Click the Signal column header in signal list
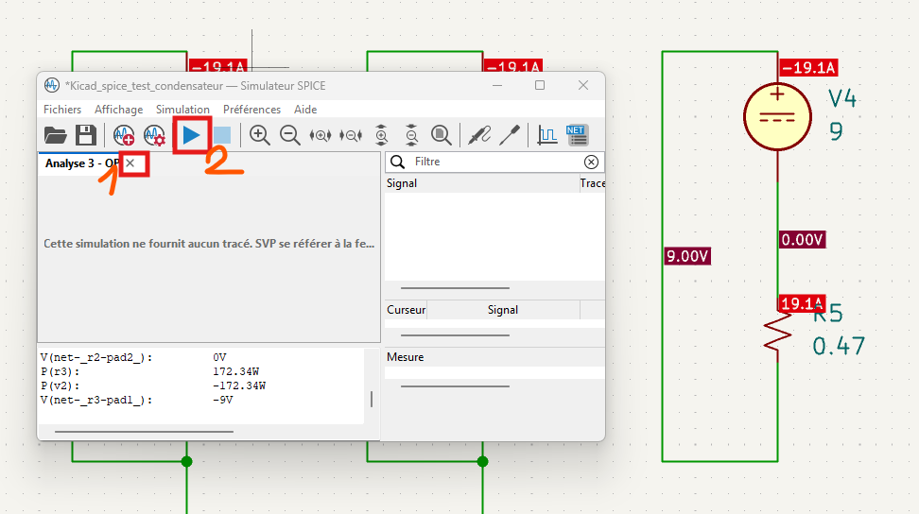The height and width of the screenshot is (514, 919). click(x=482, y=183)
